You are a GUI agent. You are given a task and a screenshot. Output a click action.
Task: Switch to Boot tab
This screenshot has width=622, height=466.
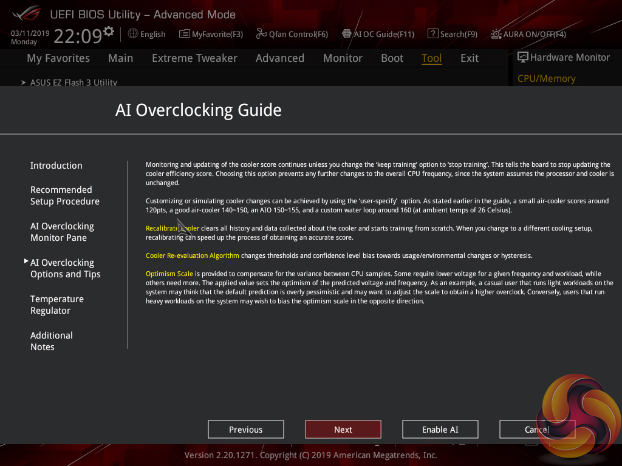392,58
